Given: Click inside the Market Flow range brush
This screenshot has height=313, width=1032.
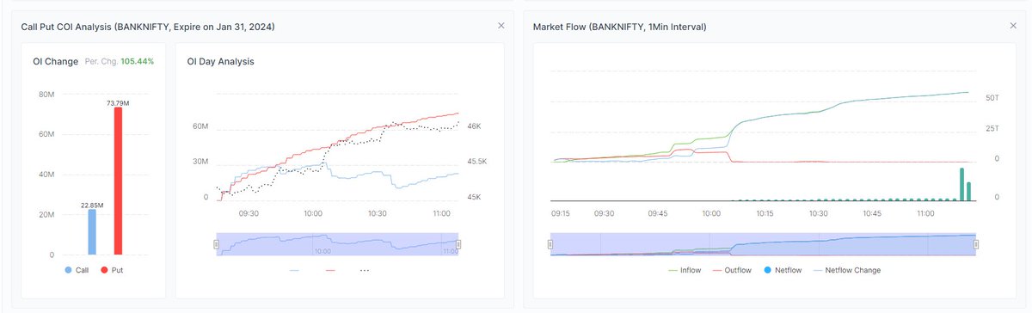Looking at the screenshot, I should coord(763,245).
